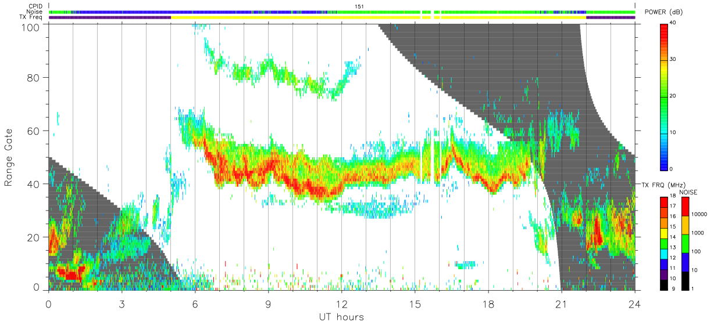This screenshot has width=714, height=329.
Task: Click the 40 label on POWER colorbar
Action: 673,23
